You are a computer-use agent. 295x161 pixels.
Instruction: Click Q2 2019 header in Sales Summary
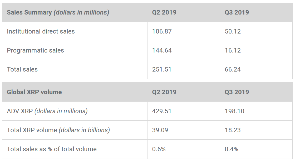pos(164,12)
